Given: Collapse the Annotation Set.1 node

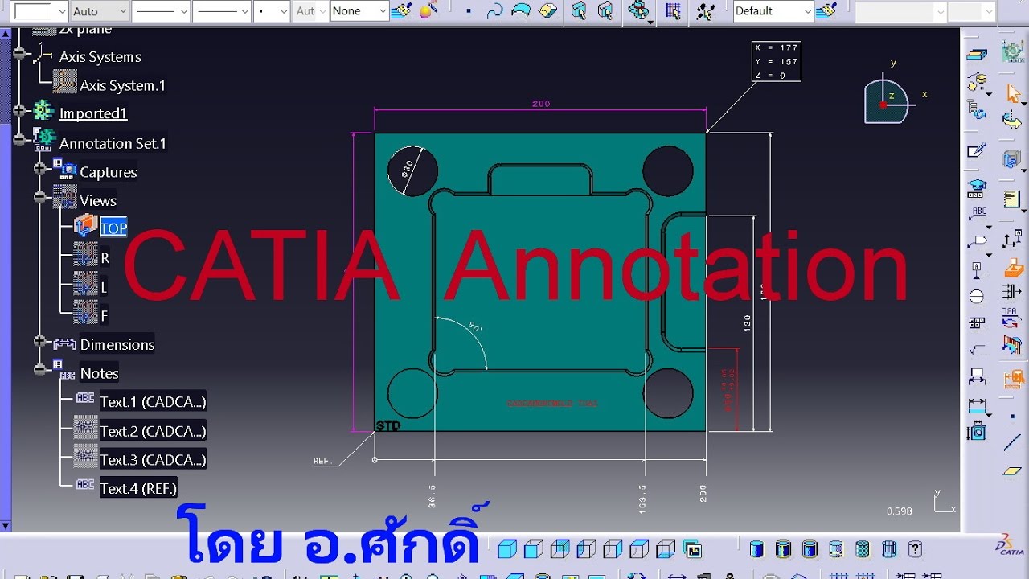Looking at the screenshot, I should (20, 140).
